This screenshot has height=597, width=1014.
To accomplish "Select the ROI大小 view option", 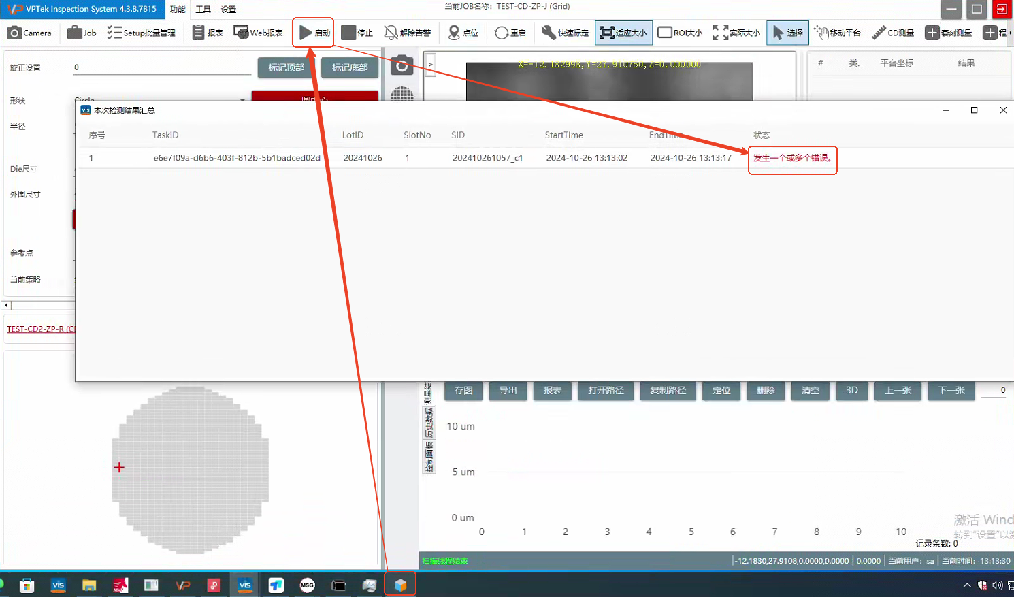I will click(x=680, y=33).
